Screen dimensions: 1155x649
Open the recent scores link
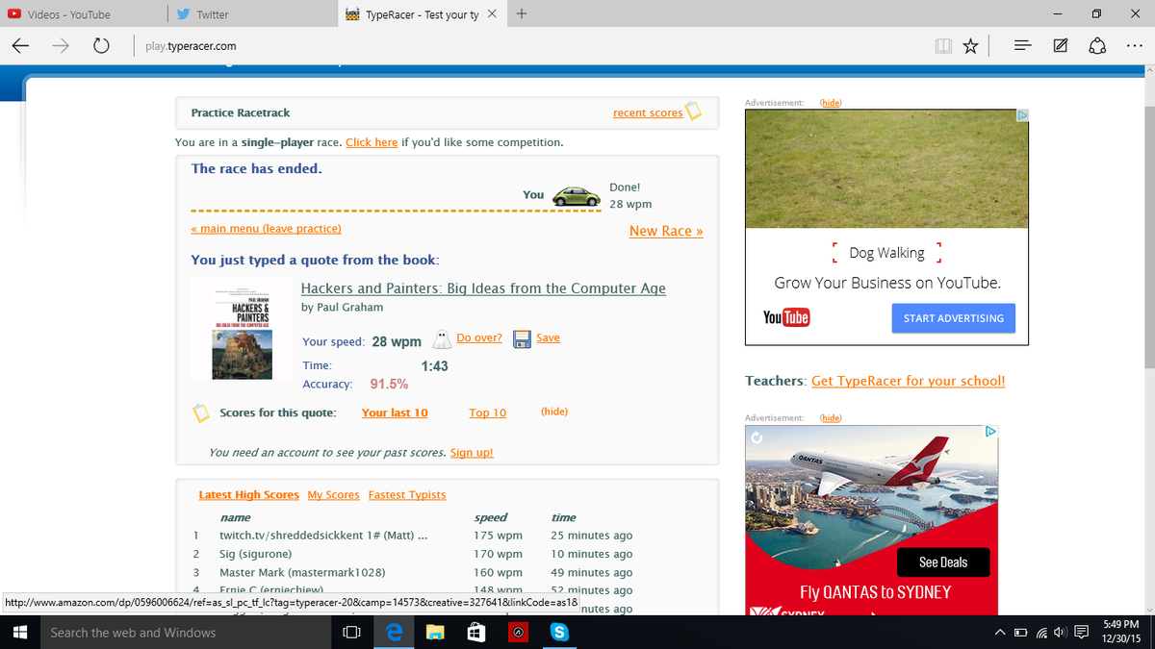click(648, 112)
